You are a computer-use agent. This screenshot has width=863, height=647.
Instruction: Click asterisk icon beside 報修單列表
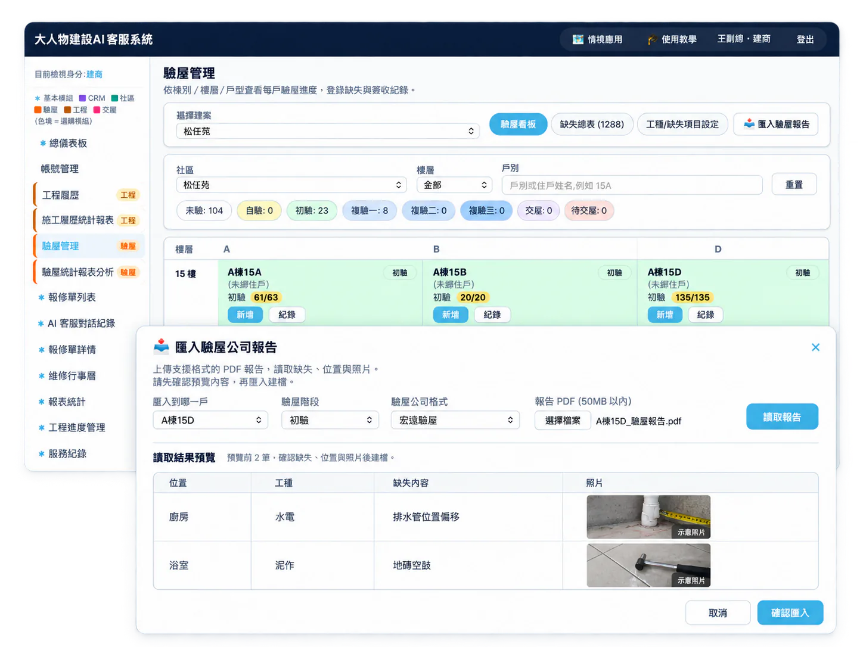point(41,297)
